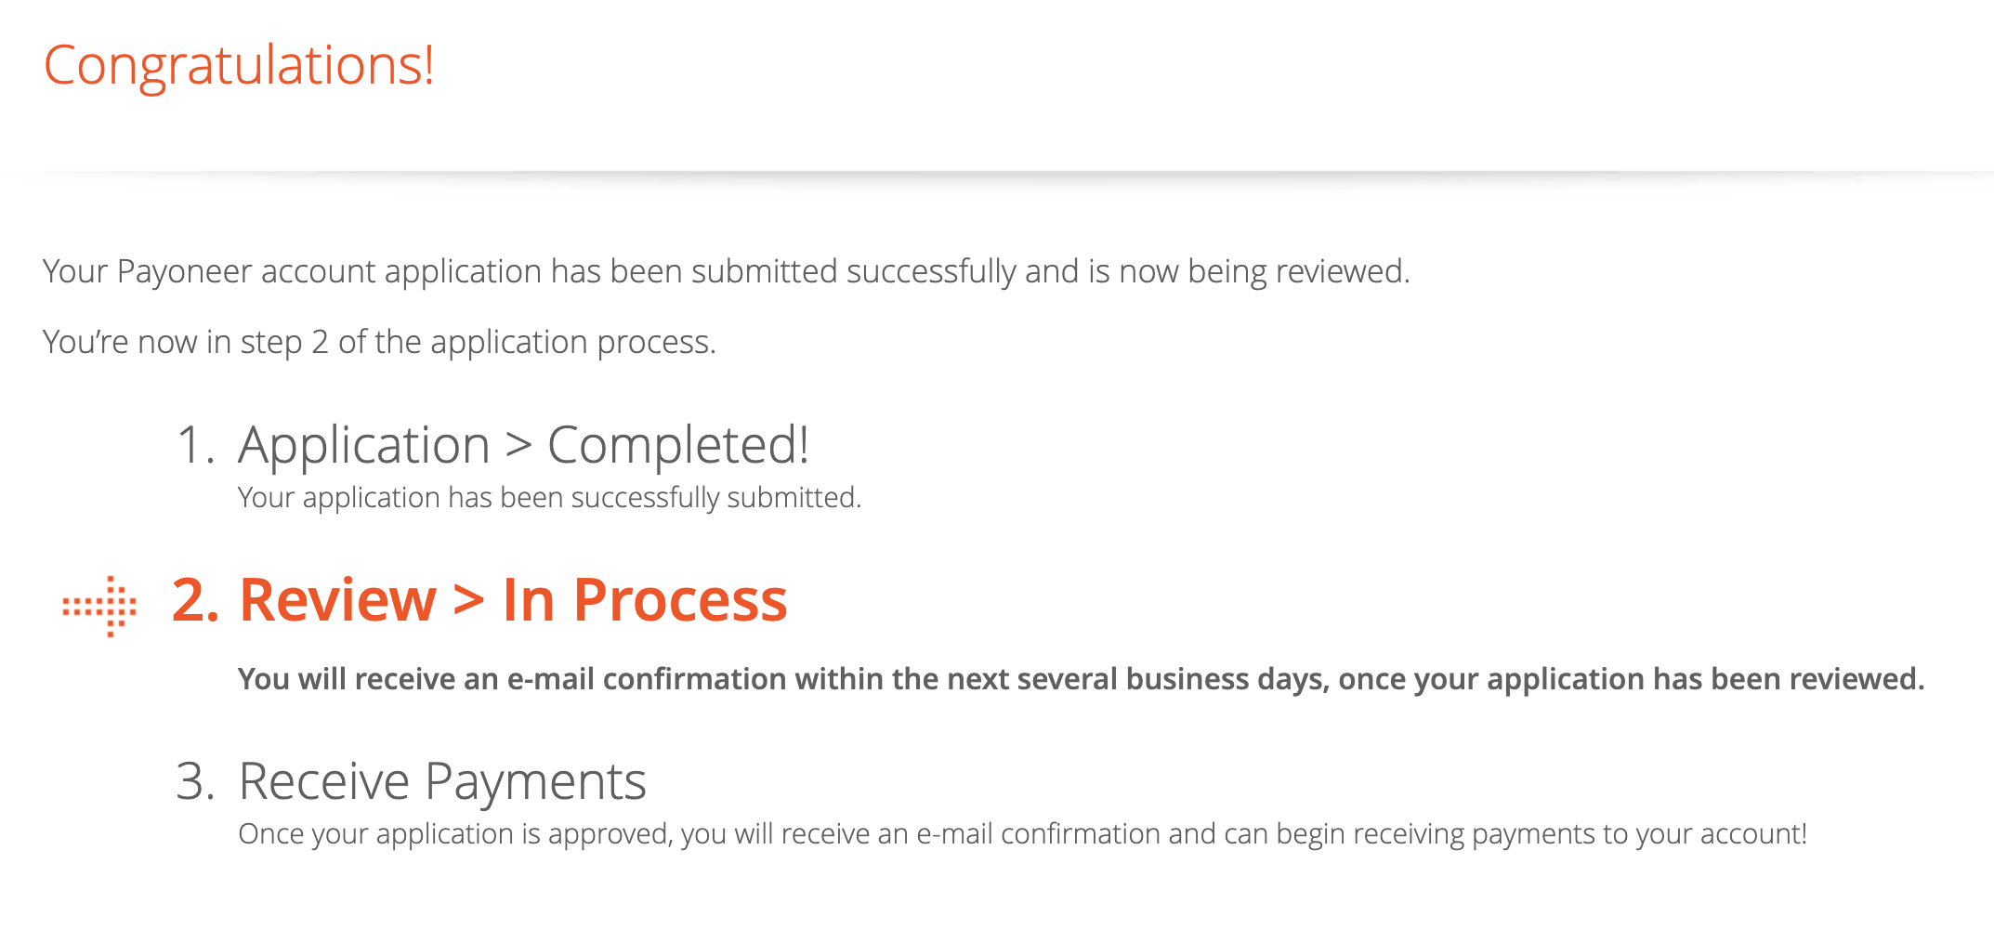Click the orange step number 2.
The width and height of the screenshot is (1994, 929).
click(x=196, y=600)
